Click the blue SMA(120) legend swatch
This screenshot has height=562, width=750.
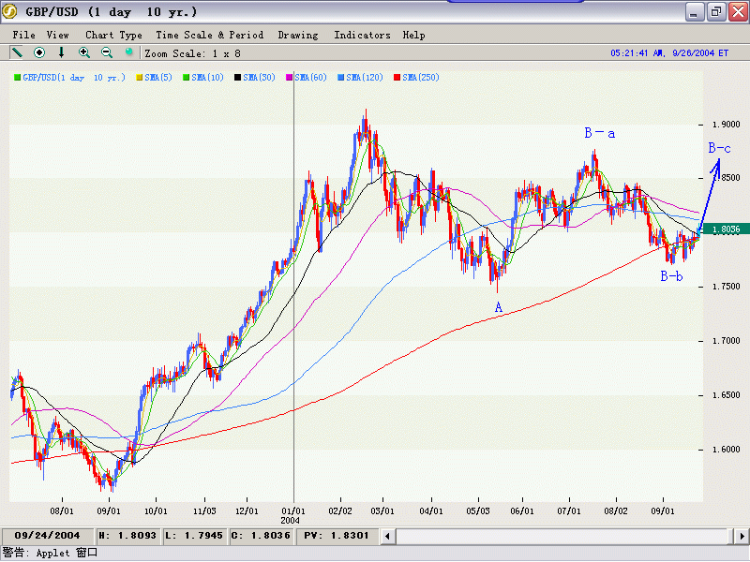341,78
